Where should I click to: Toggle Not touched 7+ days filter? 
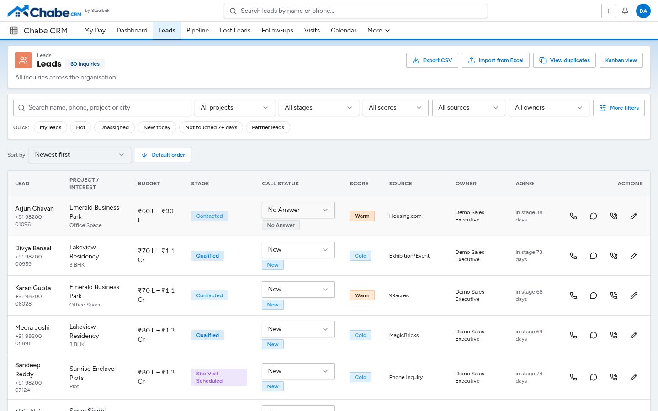pyautogui.click(x=211, y=127)
